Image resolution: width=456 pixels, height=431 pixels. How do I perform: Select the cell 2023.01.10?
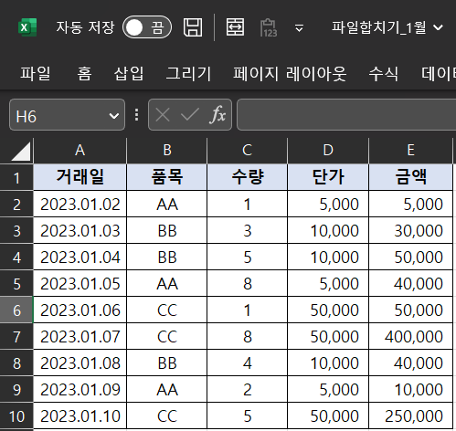80,415
